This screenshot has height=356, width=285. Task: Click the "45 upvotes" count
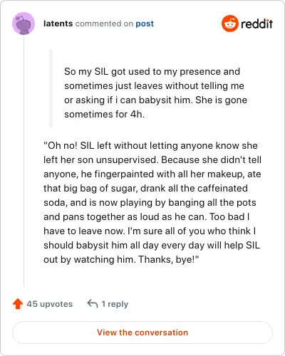[x=49, y=304]
